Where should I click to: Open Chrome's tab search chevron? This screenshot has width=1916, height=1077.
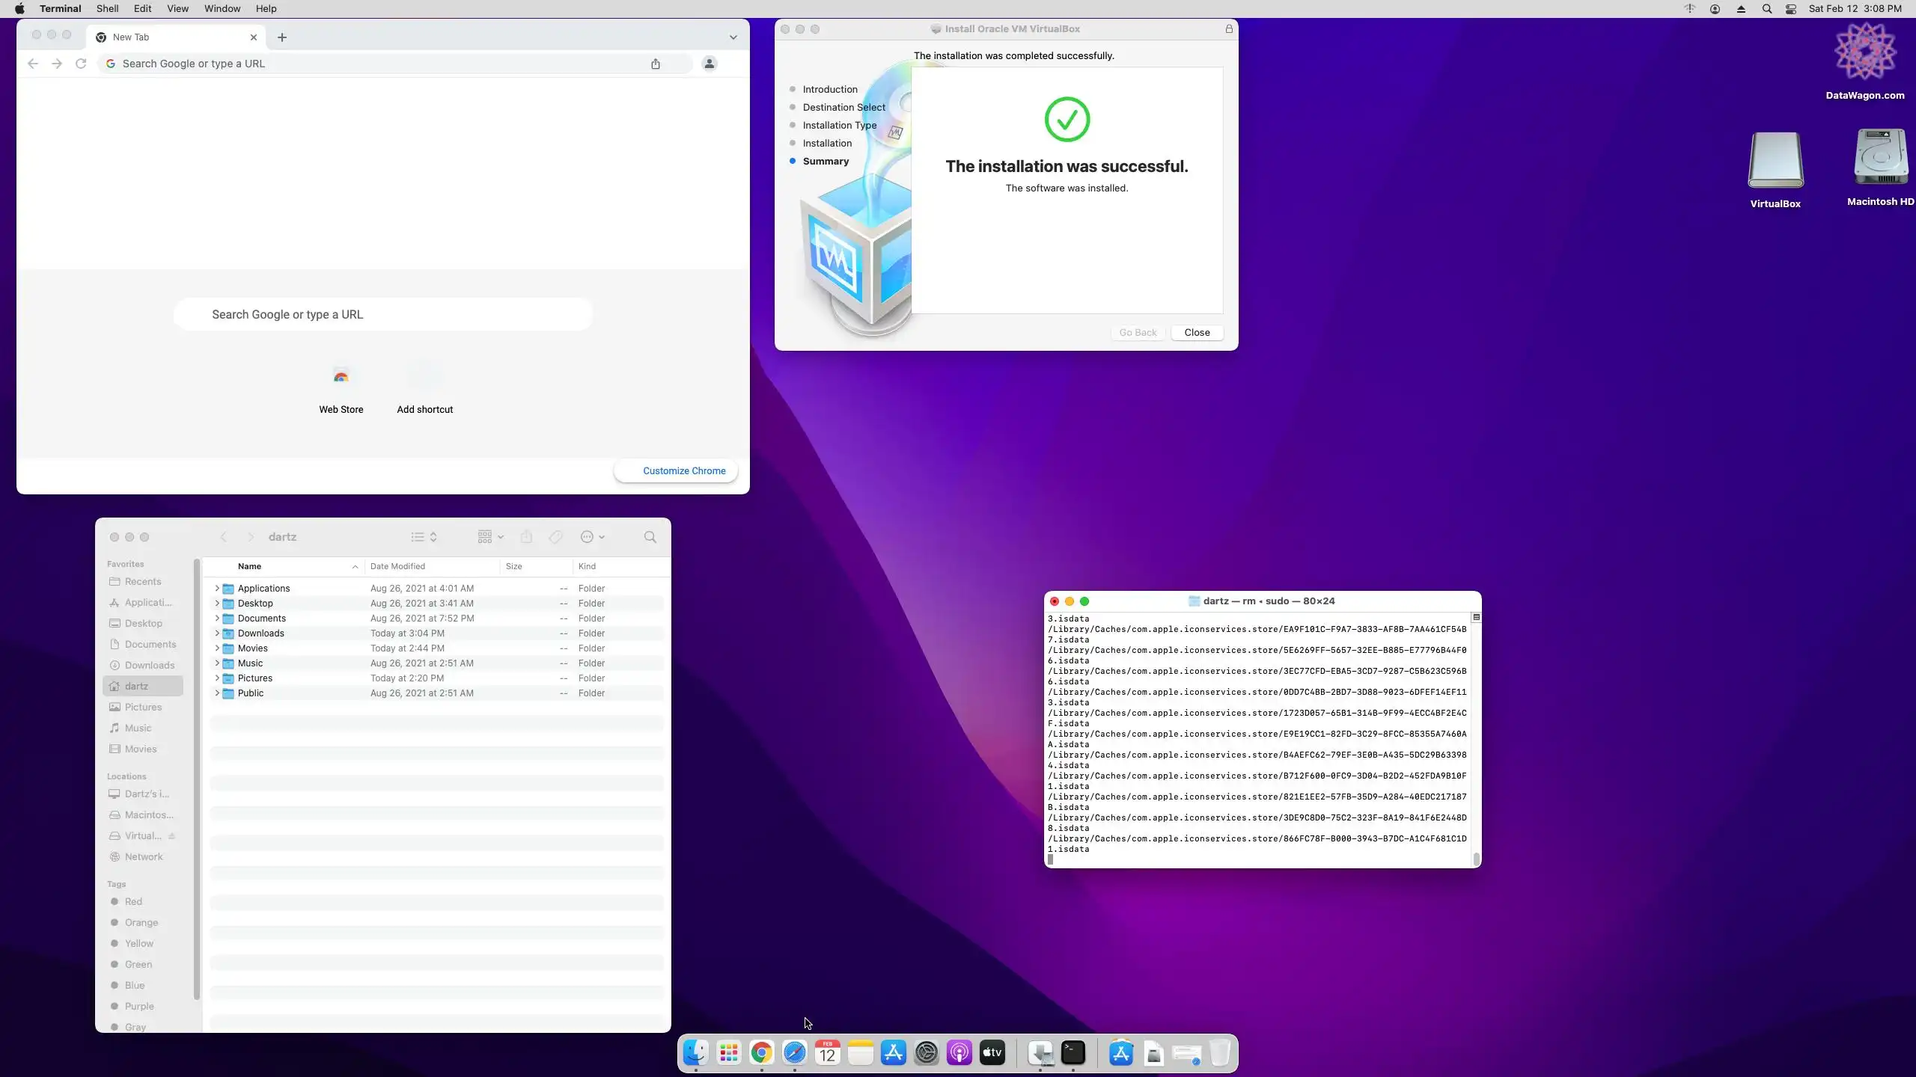[x=733, y=37]
